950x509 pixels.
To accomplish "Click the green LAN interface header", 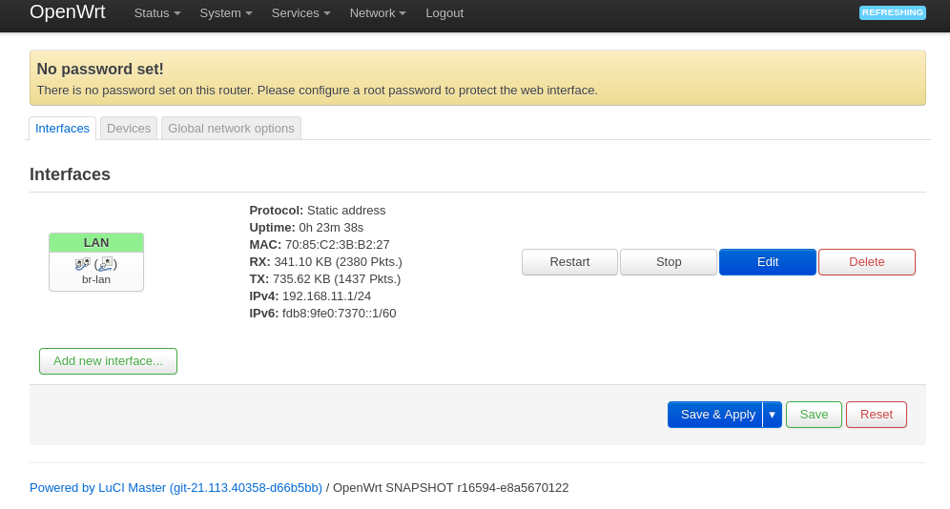I will (96, 242).
